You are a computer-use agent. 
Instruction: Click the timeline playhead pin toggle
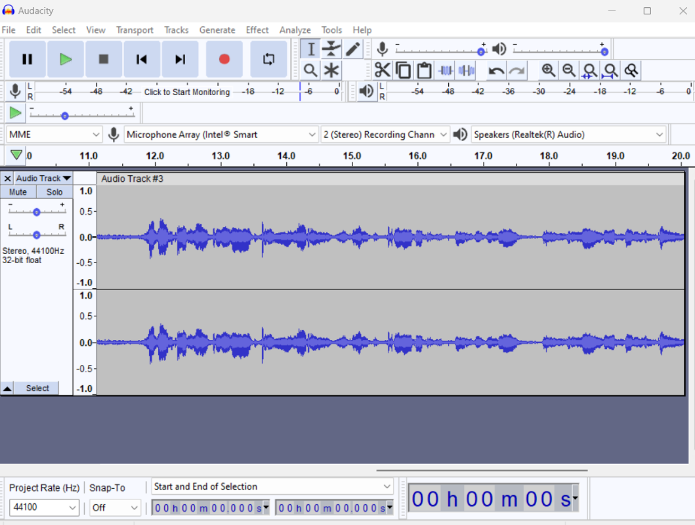pyautogui.click(x=16, y=155)
